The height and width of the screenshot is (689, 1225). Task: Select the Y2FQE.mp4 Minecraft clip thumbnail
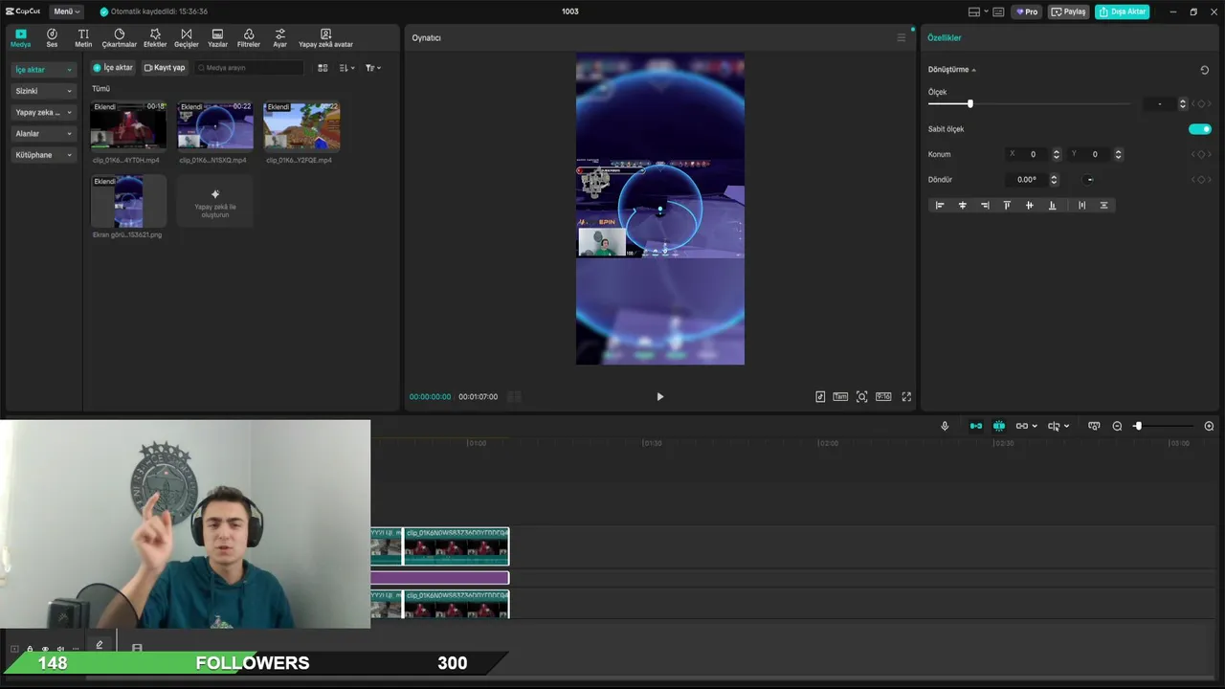[x=301, y=126]
